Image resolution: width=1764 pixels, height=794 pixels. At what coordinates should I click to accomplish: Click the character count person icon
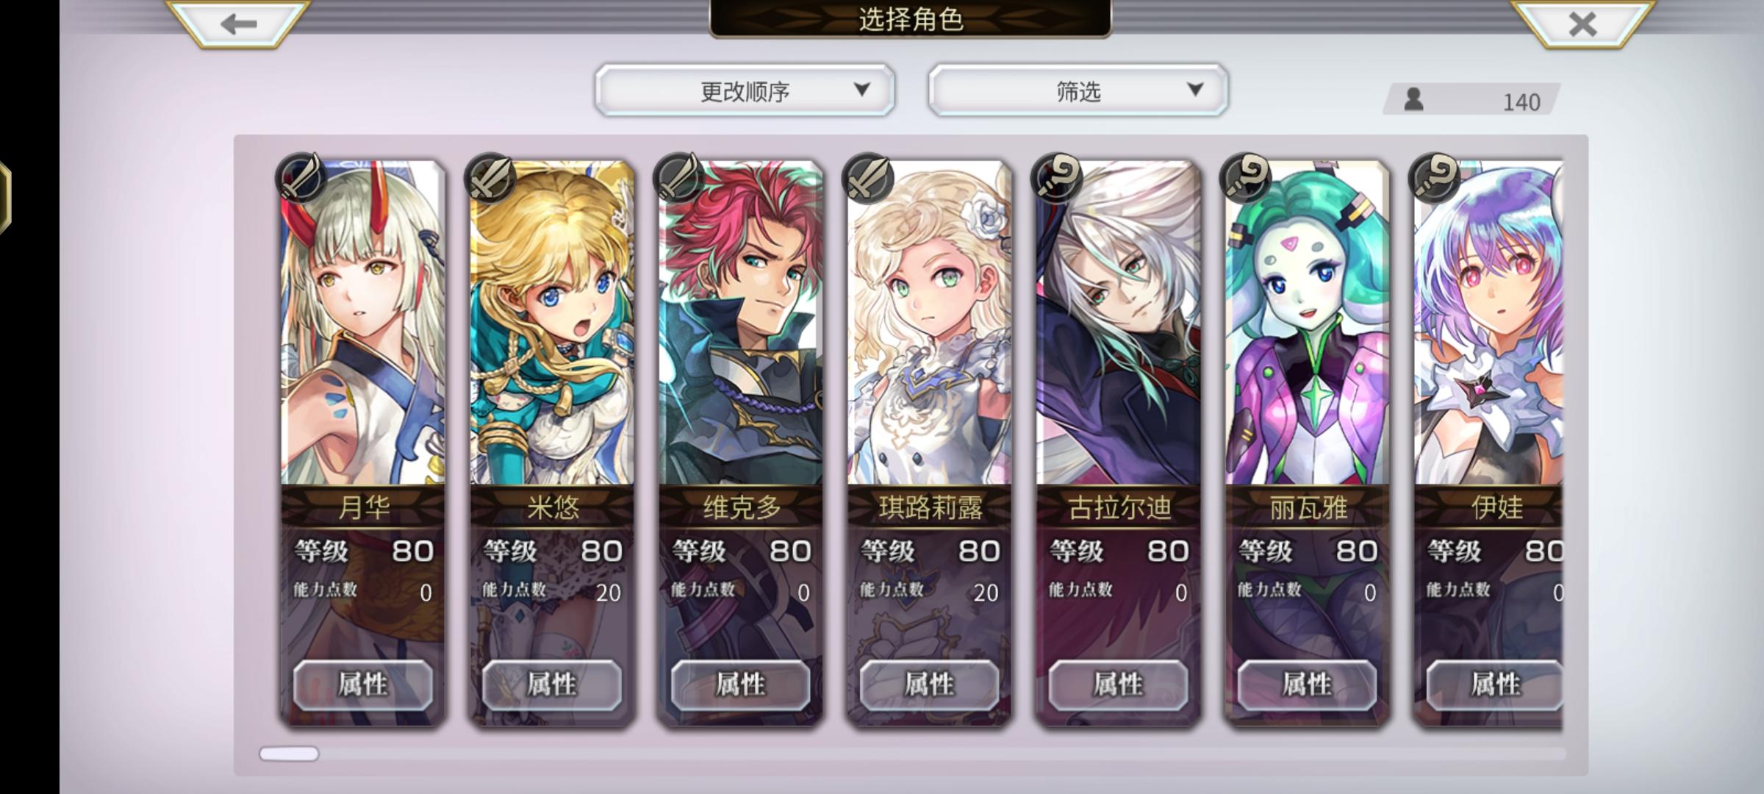tap(1413, 99)
